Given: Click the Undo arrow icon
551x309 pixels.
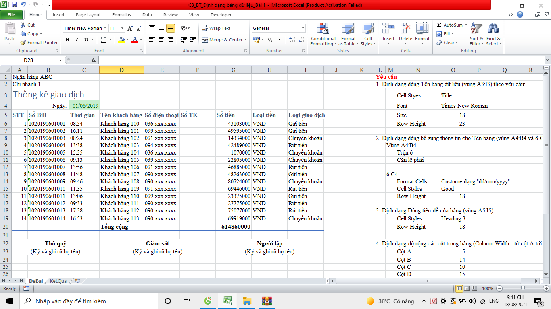Looking at the screenshot, I should tap(23, 5).
